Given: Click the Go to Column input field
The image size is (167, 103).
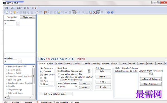Looking at the screenshot, I should pyautogui.click(x=10, y=24).
